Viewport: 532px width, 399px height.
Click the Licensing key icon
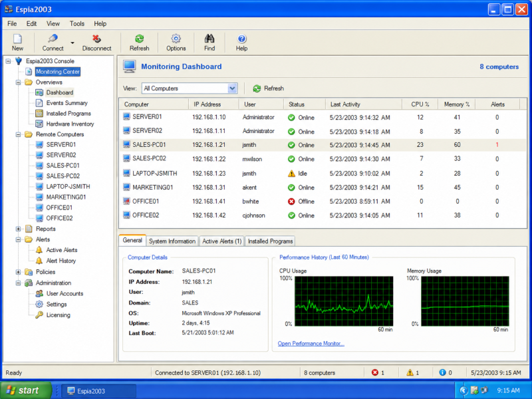click(x=39, y=315)
